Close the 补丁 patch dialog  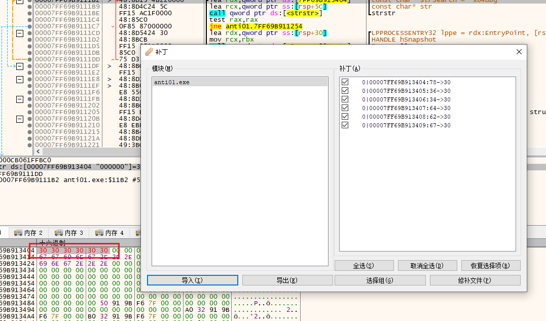tap(519, 52)
